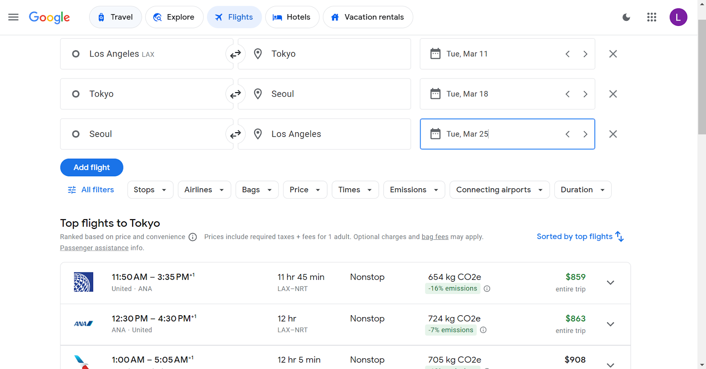Swap Seoul and Los Angeles airports
The height and width of the screenshot is (369, 706).
tap(236, 134)
